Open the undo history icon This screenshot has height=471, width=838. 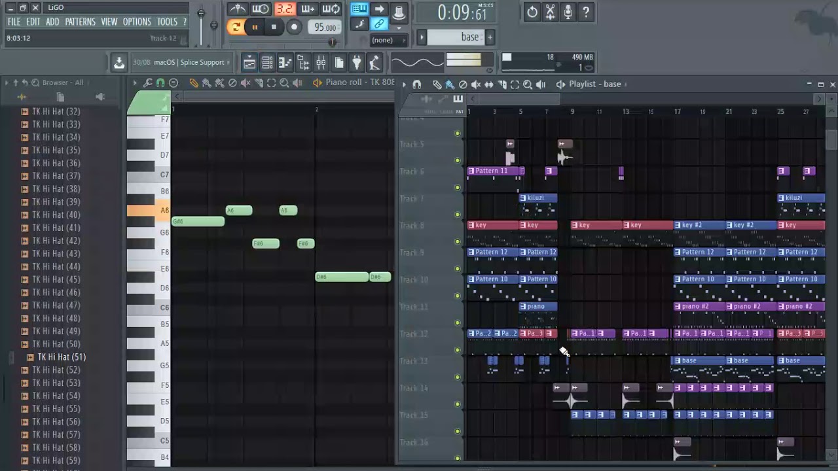tap(532, 12)
